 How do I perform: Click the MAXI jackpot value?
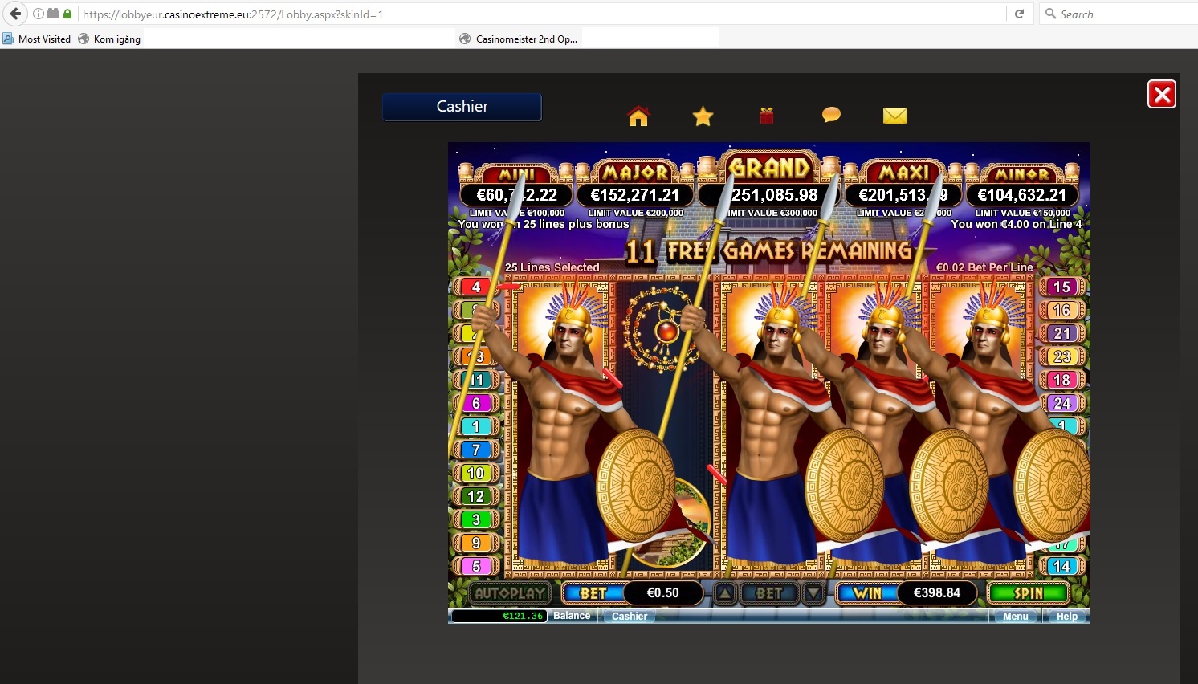[x=903, y=195]
